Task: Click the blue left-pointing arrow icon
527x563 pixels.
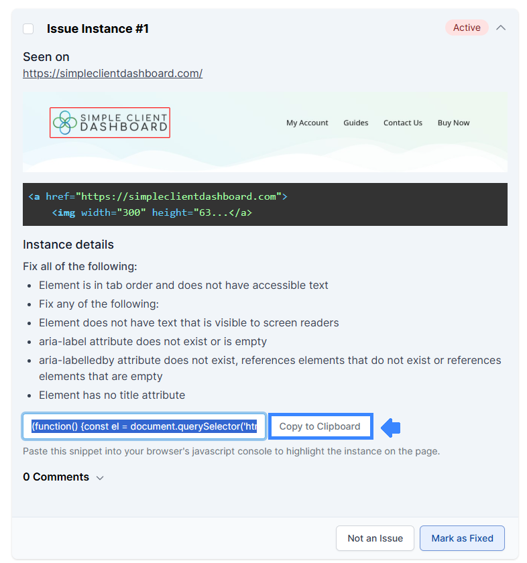Action: point(390,427)
